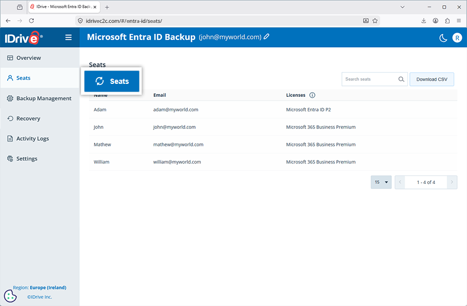
Task: Click browser forward arrow
Action: (20, 21)
